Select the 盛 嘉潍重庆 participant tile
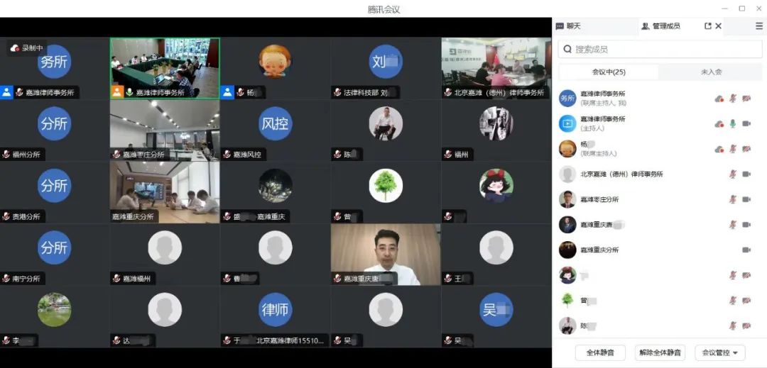The height and width of the screenshot is (368, 767). pyautogui.click(x=275, y=192)
